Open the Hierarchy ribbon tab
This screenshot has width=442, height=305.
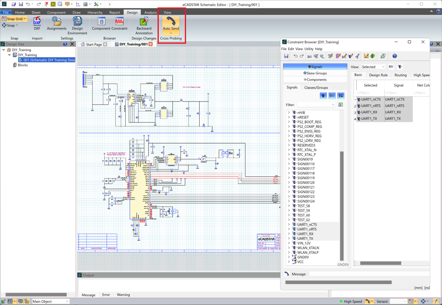[95, 12]
